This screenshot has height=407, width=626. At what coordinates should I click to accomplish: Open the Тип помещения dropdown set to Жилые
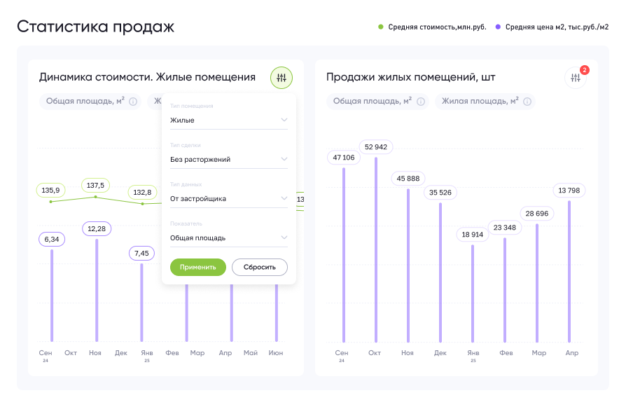(x=229, y=120)
